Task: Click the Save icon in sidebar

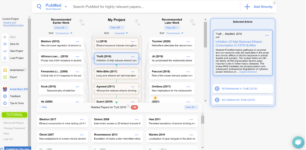Action: [5, 37]
